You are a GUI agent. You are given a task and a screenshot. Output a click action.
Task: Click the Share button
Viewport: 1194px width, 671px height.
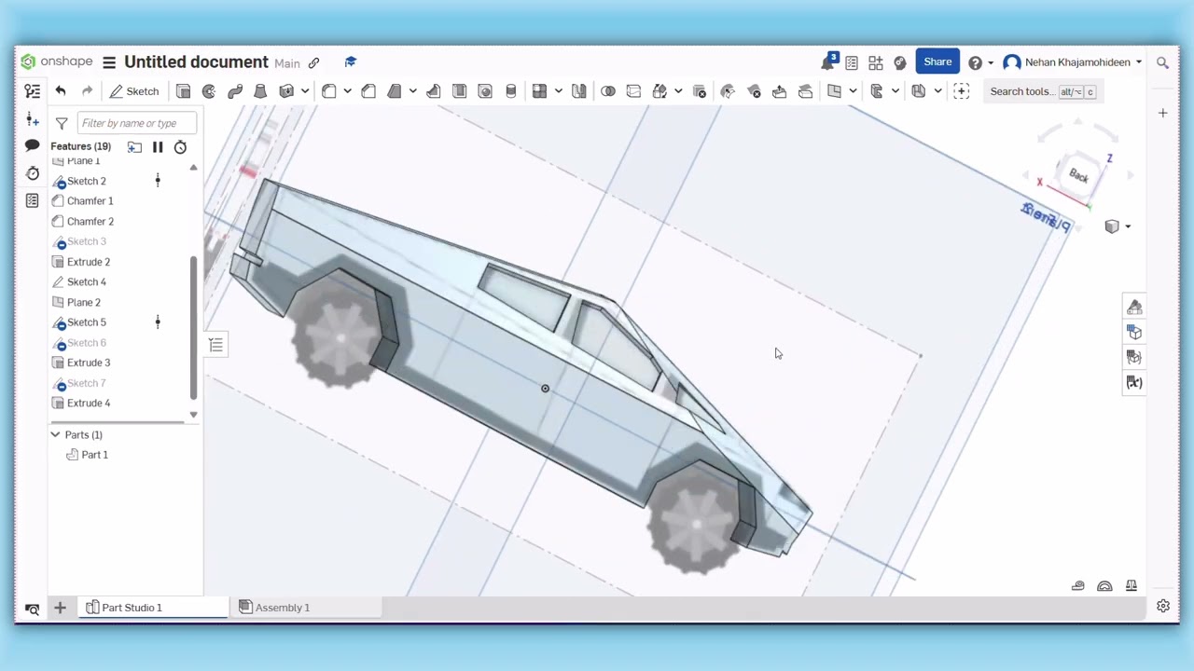937,62
